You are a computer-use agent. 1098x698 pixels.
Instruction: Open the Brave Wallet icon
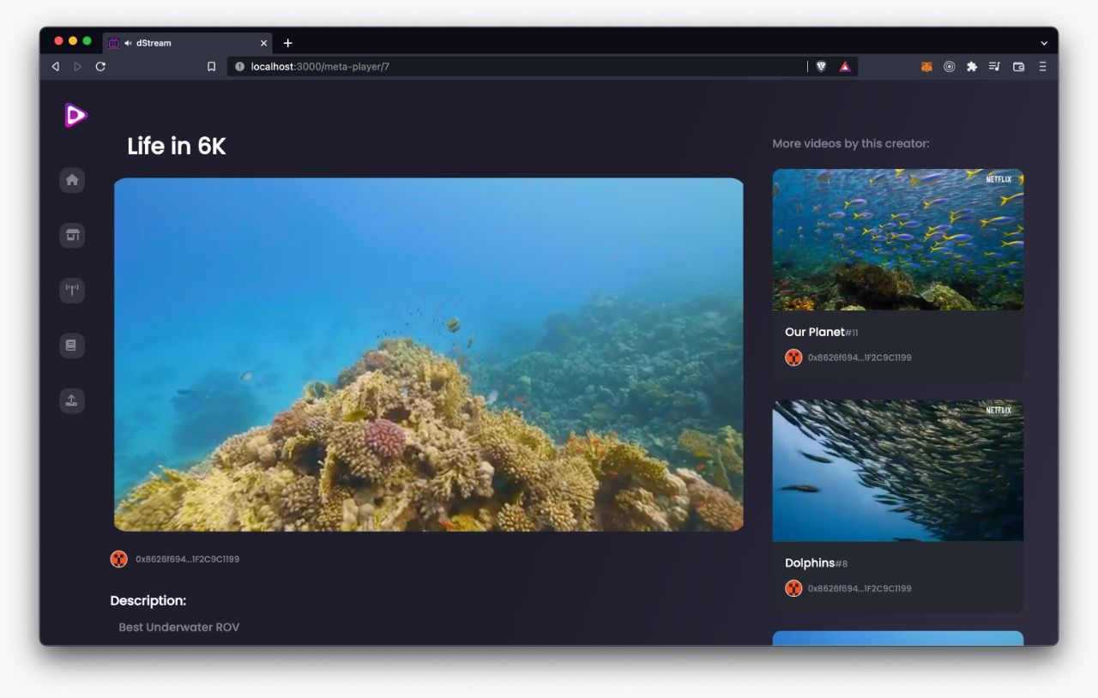click(1018, 66)
